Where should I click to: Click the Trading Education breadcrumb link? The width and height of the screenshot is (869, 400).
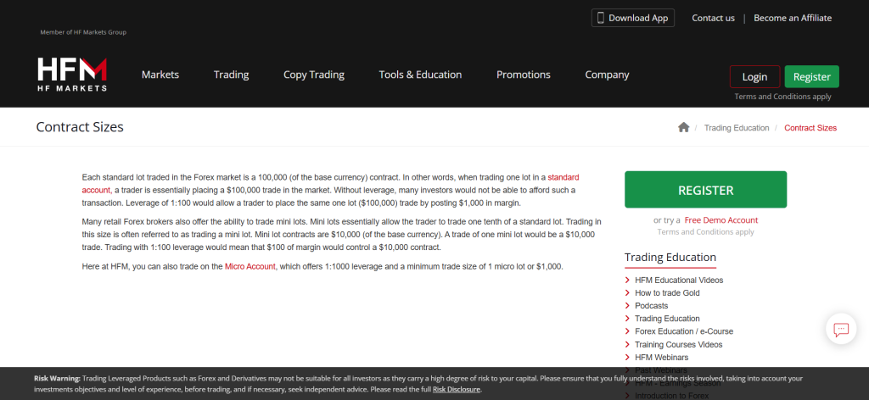click(737, 128)
